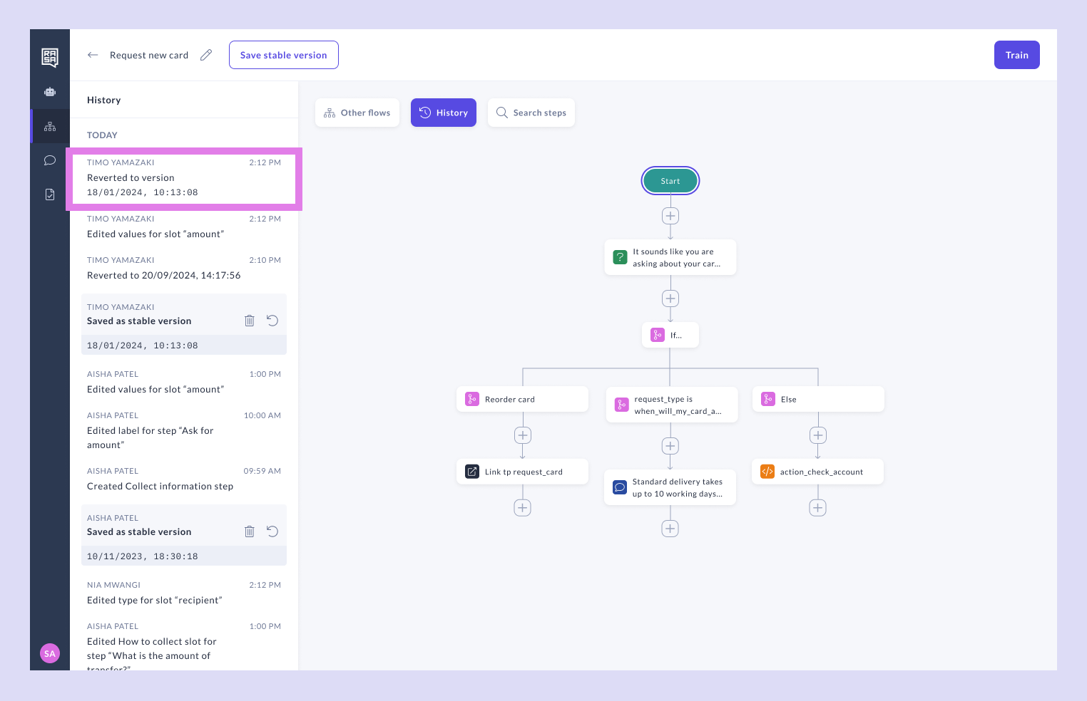Open Search steps
Screen dimensions: 1087x701
click(531, 113)
